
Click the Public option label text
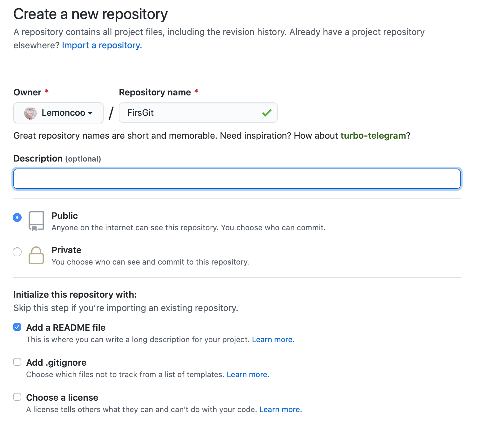pos(64,216)
